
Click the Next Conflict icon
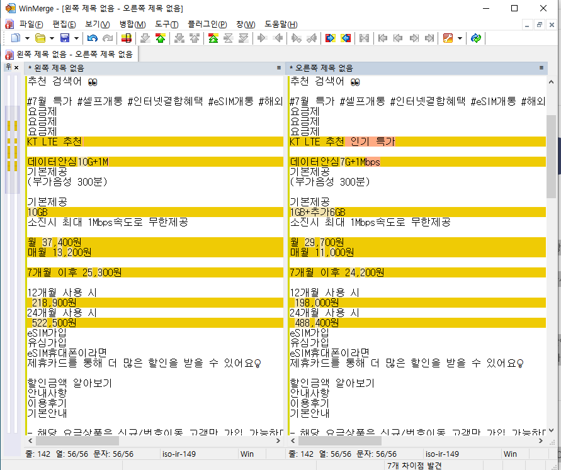pyautogui.click(x=179, y=38)
